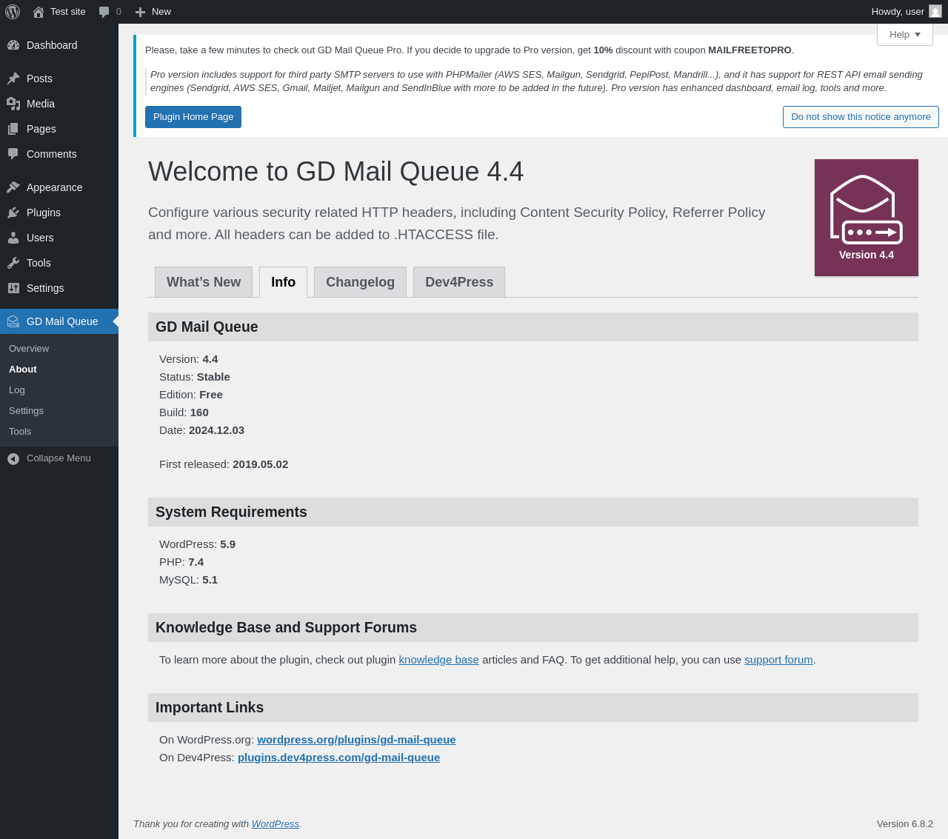This screenshot has width=948, height=839.
Task: Click the Version 4.4 plugin badge
Action: [867, 218]
